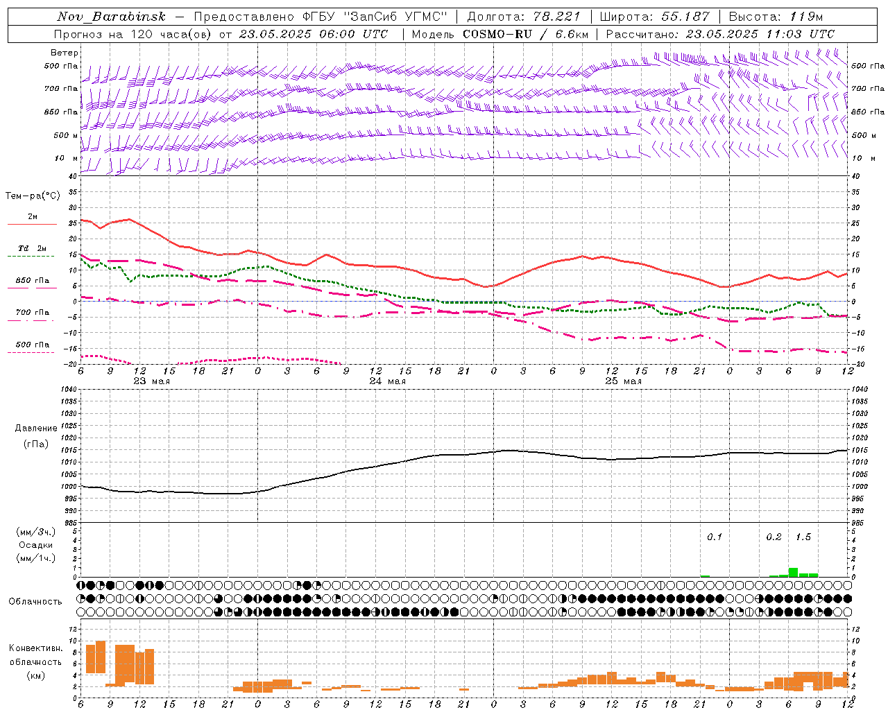Viewport: 888px width, 710px height.
Task: Click the Конвективн. label
Action: 35,648
